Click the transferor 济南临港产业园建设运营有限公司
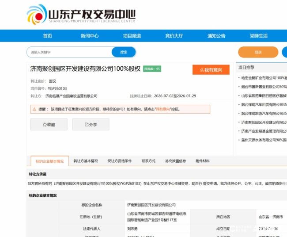This screenshot has height=237, width=287. [x=72, y=96]
